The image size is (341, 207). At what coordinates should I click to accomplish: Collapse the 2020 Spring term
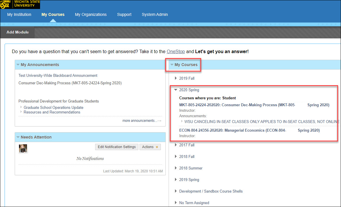[x=176, y=90]
